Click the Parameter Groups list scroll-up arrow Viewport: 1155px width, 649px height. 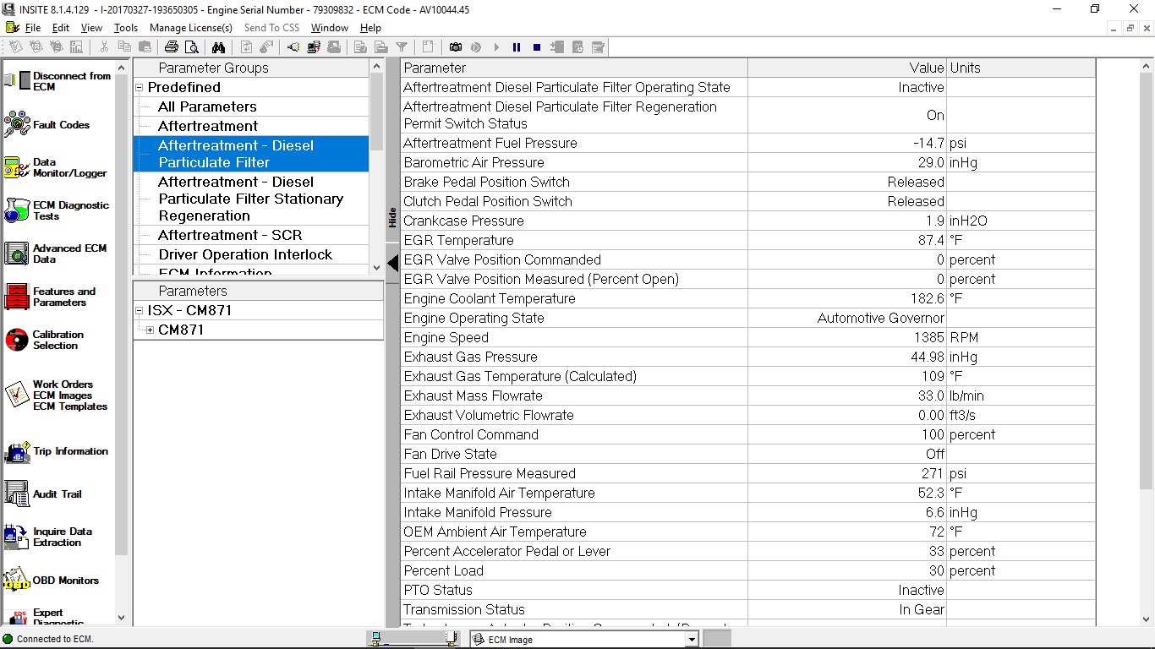(x=377, y=66)
